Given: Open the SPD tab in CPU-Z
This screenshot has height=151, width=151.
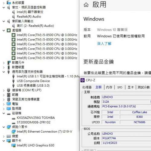Looking at the screenshot, I should click(x=120, y=87).
